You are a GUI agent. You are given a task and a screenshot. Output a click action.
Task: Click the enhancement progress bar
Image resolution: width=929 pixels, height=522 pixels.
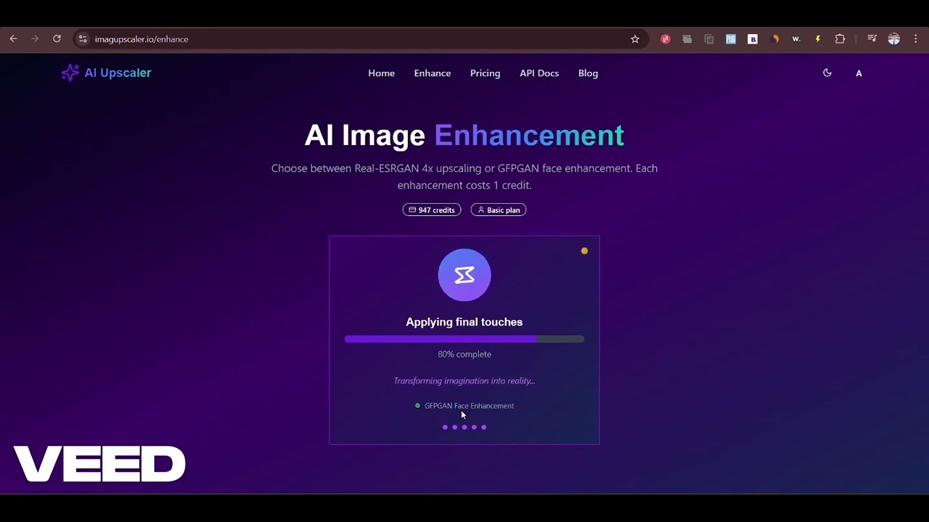(464, 339)
